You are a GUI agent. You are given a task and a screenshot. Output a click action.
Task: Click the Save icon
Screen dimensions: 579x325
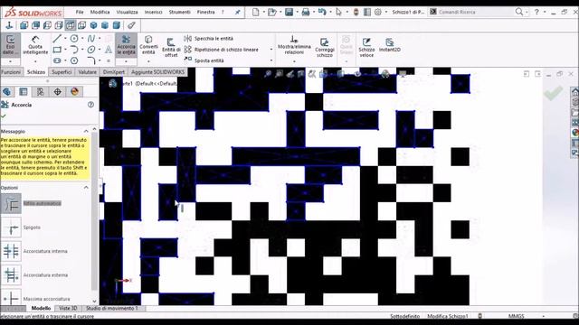point(289,12)
